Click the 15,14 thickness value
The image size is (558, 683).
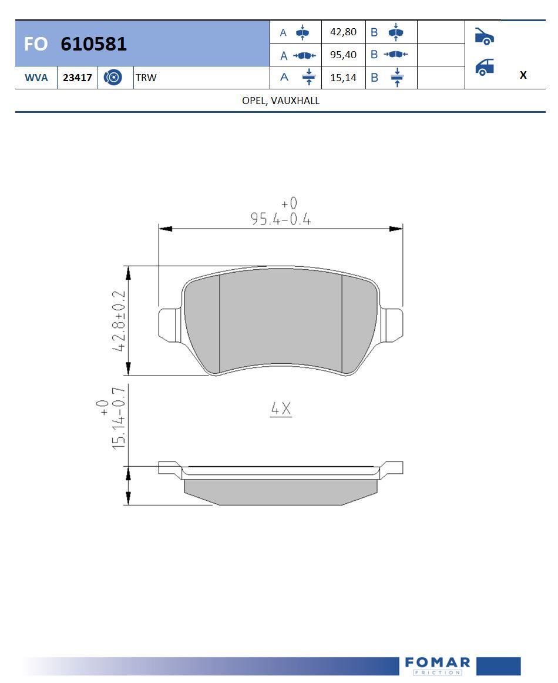point(343,77)
